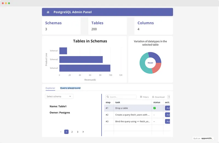Click the 'task' column header
This screenshot has height=143, width=219.
pyautogui.click(x=118, y=103)
